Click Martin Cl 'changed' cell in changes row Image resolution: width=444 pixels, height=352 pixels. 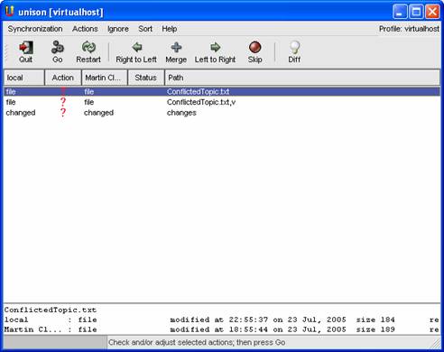point(98,113)
